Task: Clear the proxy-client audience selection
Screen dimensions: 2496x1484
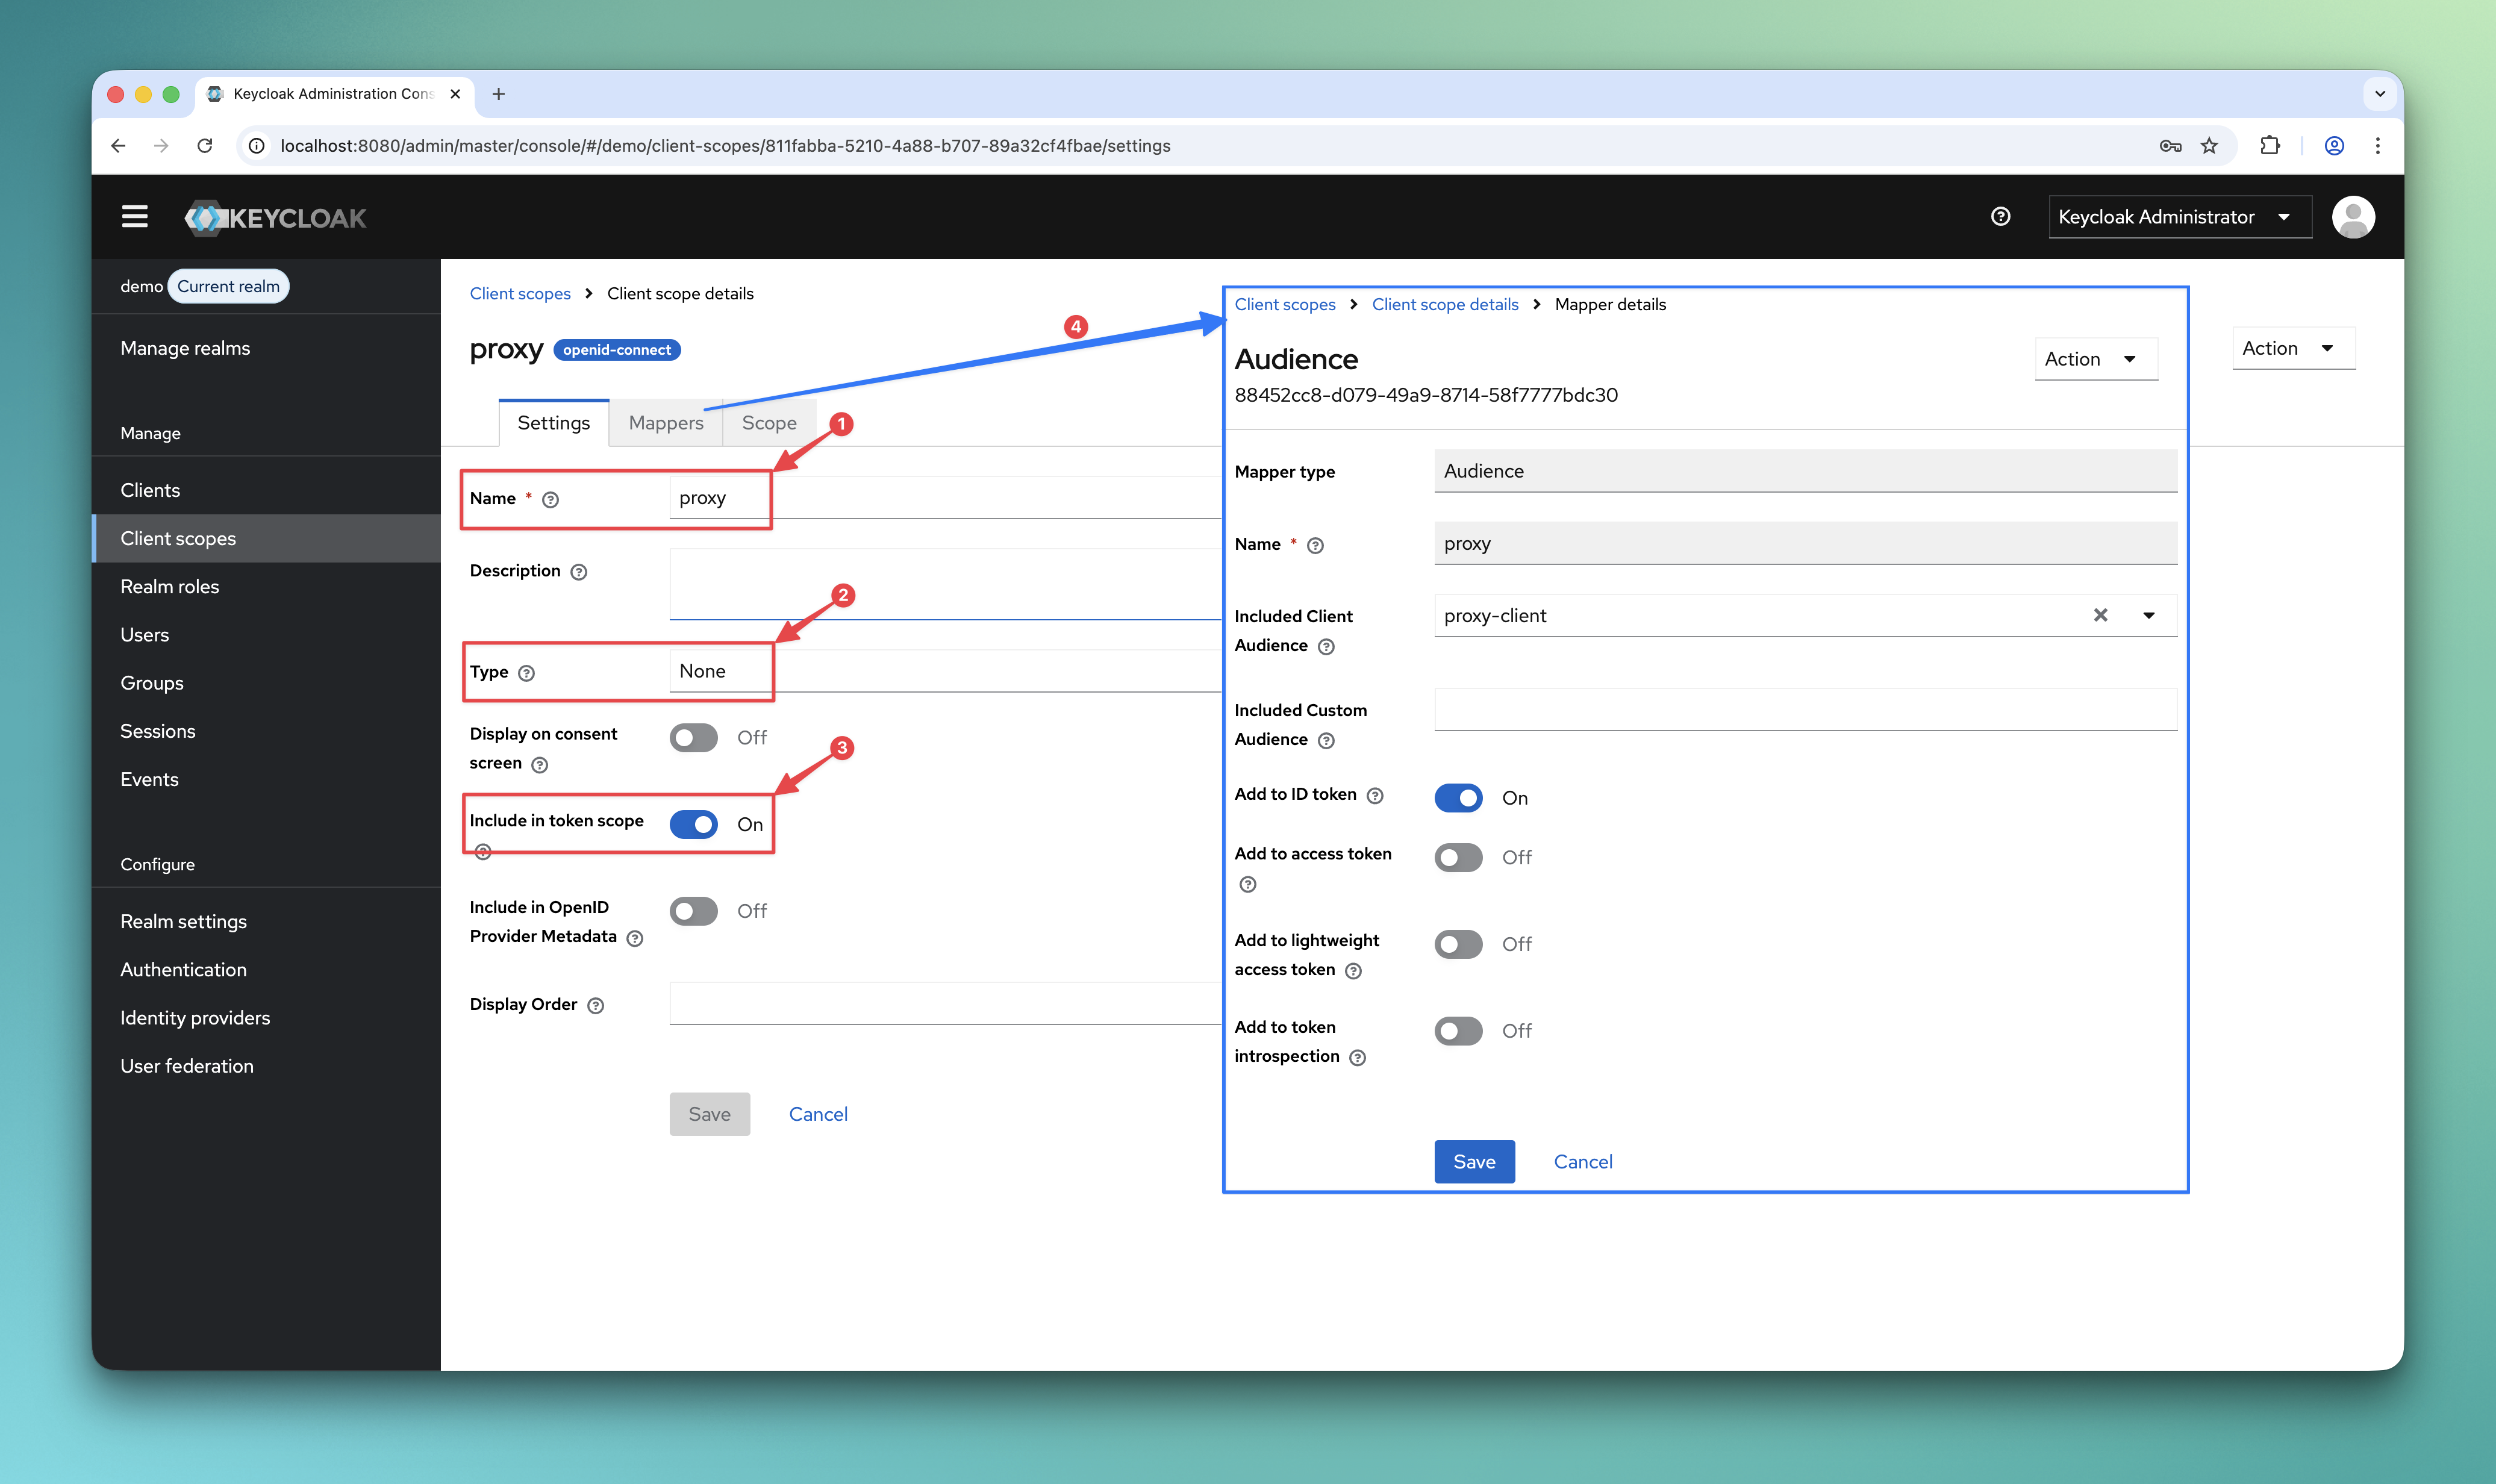Action: 2100,615
